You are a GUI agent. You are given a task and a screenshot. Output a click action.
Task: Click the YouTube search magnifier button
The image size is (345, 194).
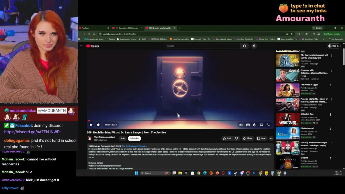coord(244,46)
